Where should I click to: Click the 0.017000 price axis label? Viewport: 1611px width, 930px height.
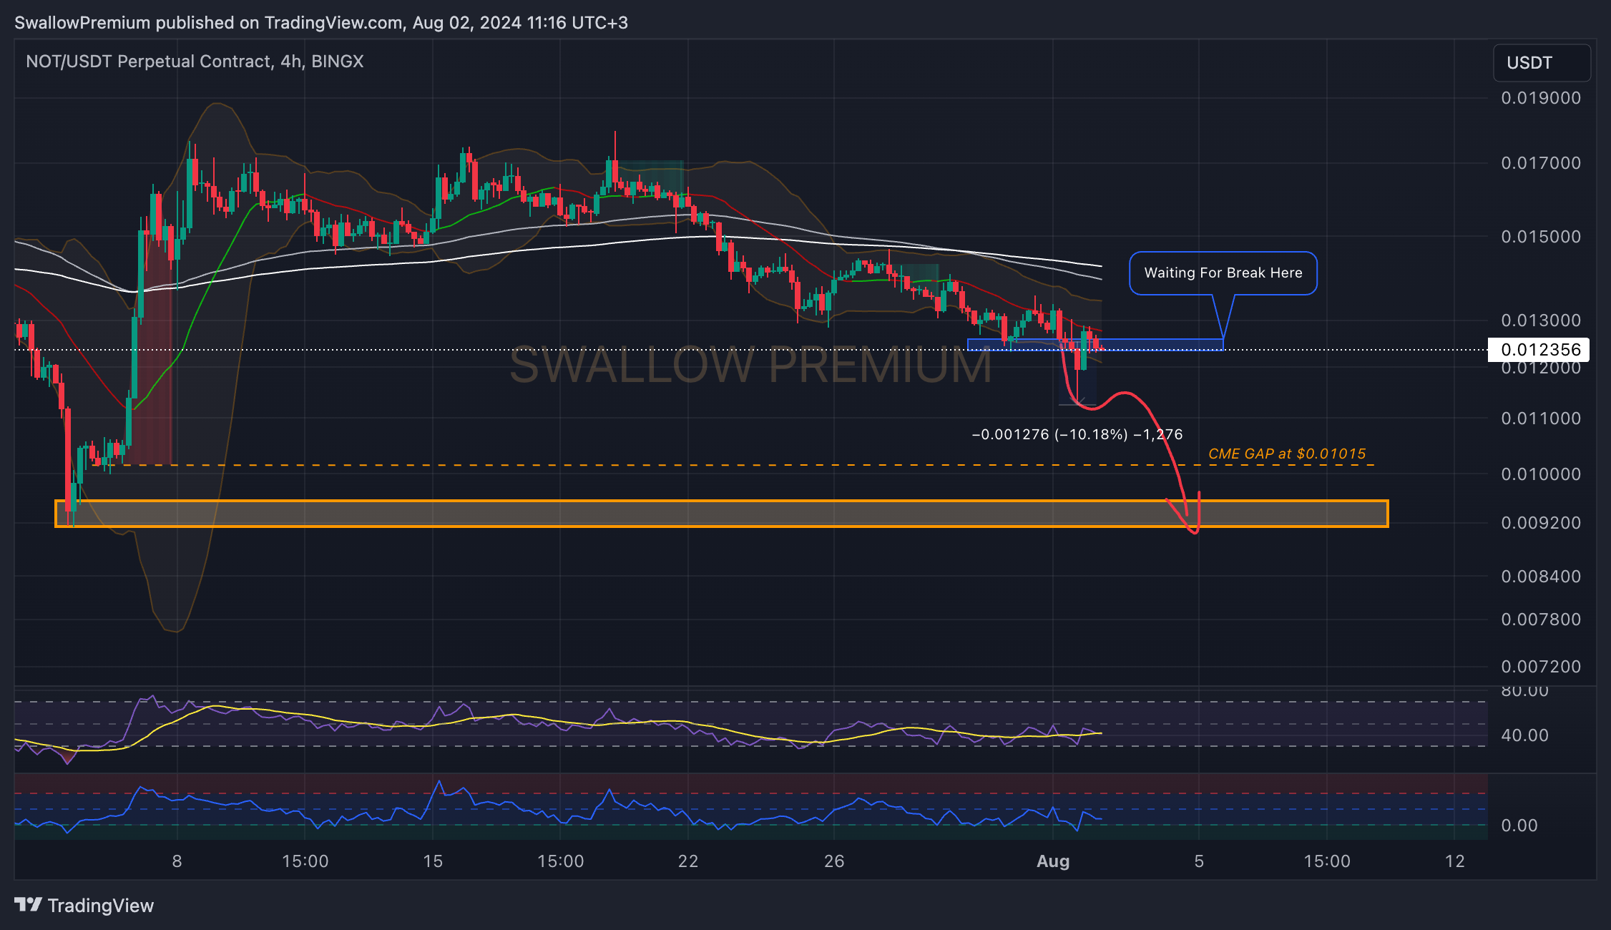(x=1541, y=163)
